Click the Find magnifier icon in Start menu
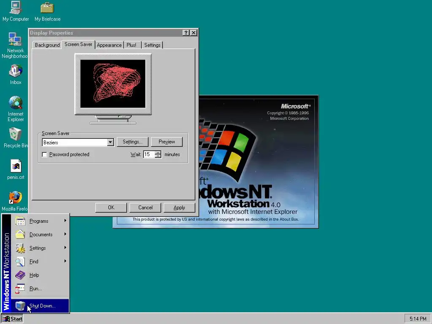This screenshot has height=324, width=432. point(20,262)
